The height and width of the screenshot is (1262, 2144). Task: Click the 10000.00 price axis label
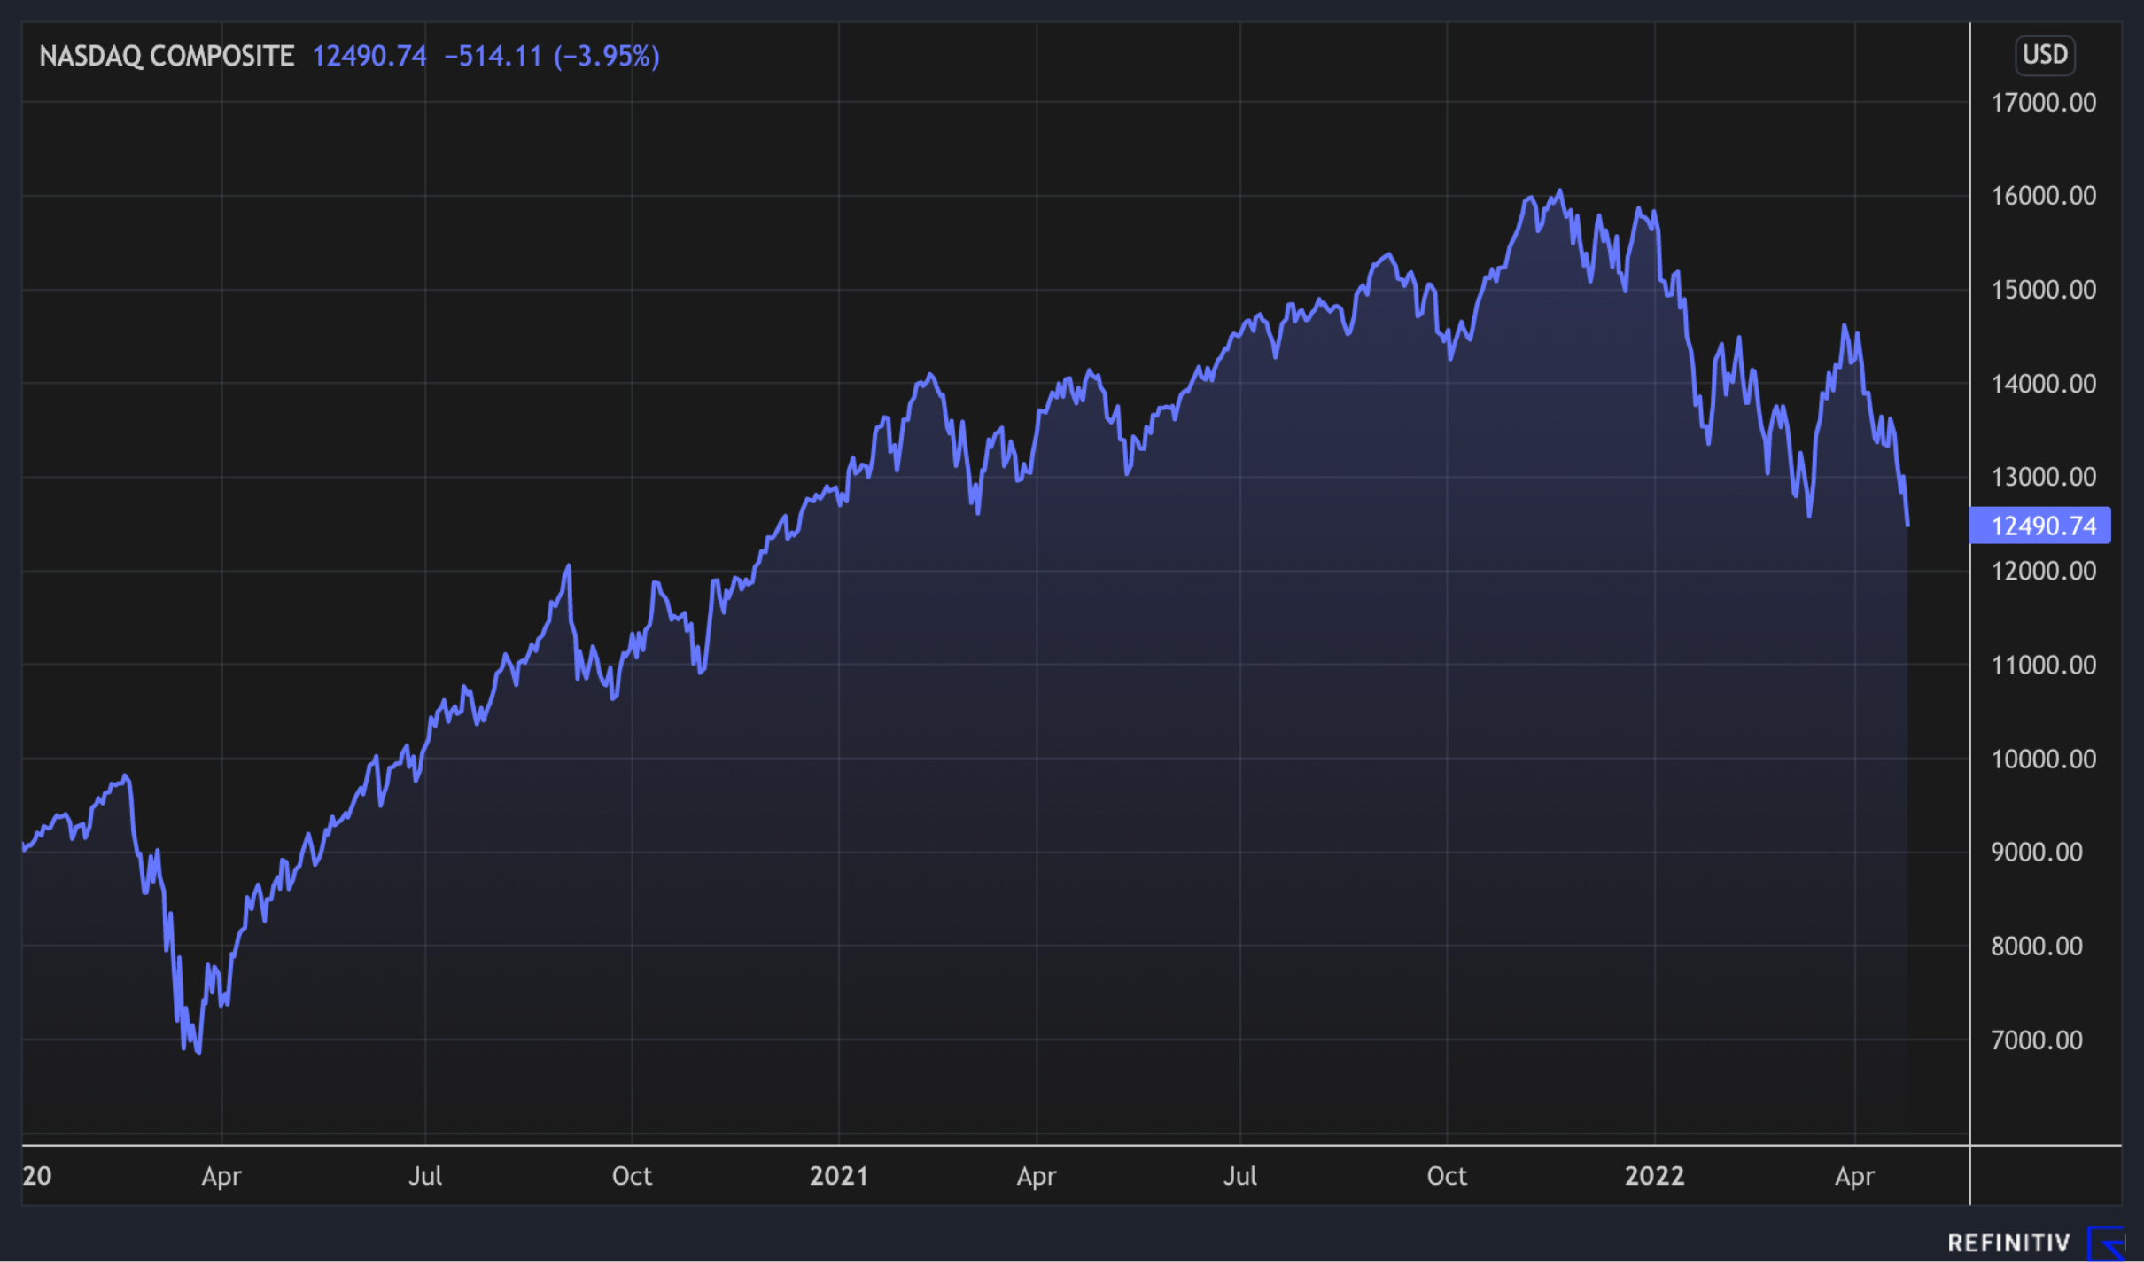(x=2044, y=759)
